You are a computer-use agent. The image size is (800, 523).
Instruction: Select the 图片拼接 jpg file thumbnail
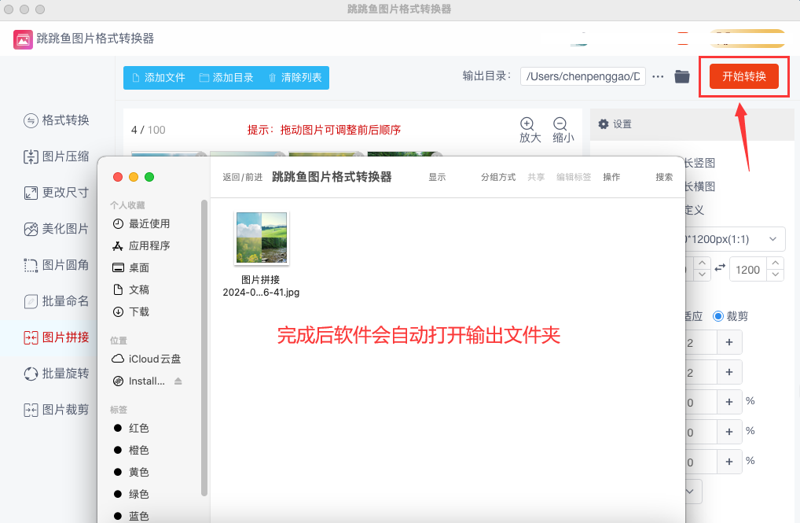click(261, 238)
